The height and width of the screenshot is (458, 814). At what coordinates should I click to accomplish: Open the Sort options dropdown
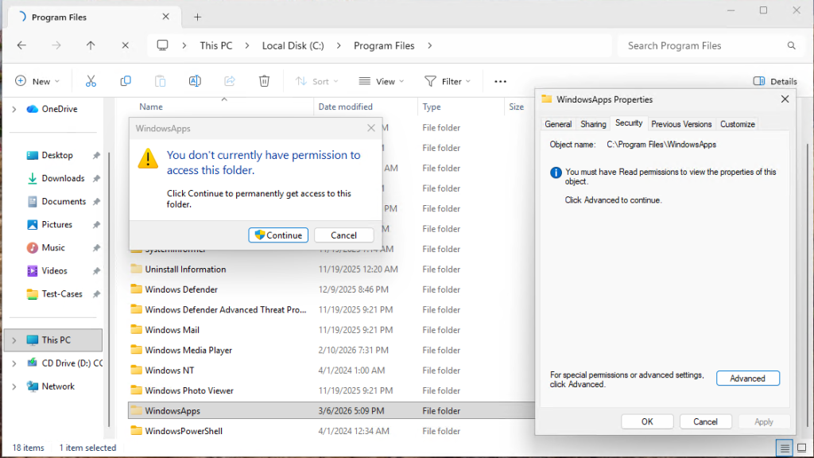pyautogui.click(x=318, y=80)
